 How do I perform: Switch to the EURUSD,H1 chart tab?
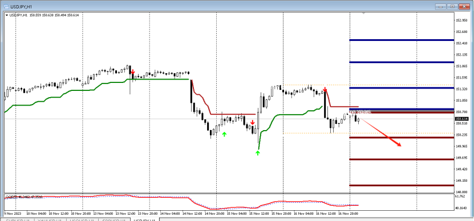[18, 220]
